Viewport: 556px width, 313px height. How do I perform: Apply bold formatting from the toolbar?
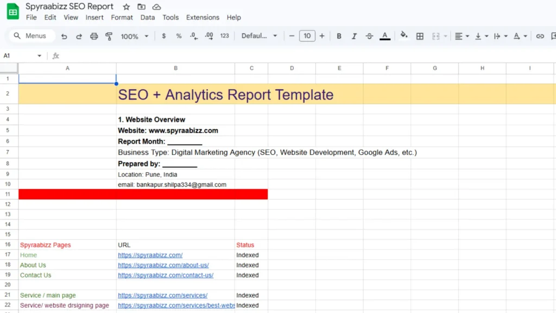[x=339, y=35]
